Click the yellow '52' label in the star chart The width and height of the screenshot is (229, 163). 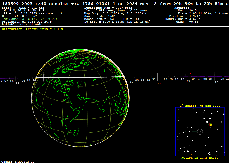click(x=190, y=154)
